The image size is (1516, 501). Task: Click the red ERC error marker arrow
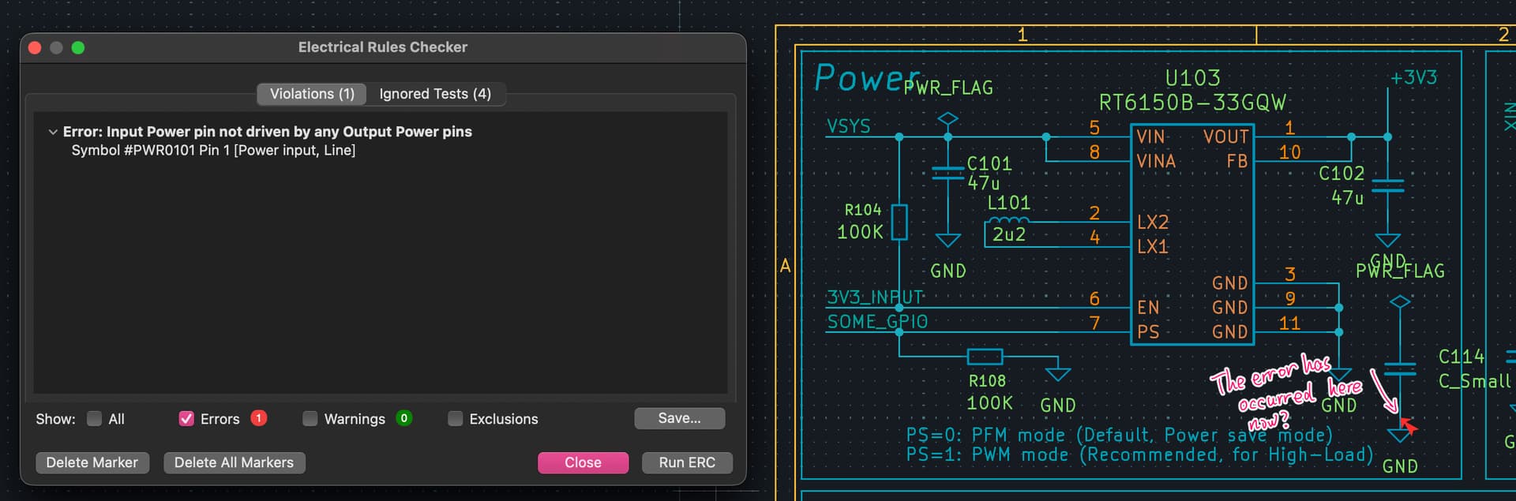[1407, 427]
